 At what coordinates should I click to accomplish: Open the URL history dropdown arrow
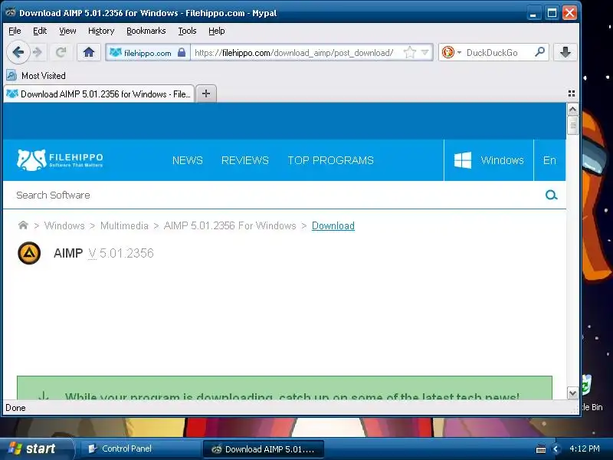pos(425,52)
